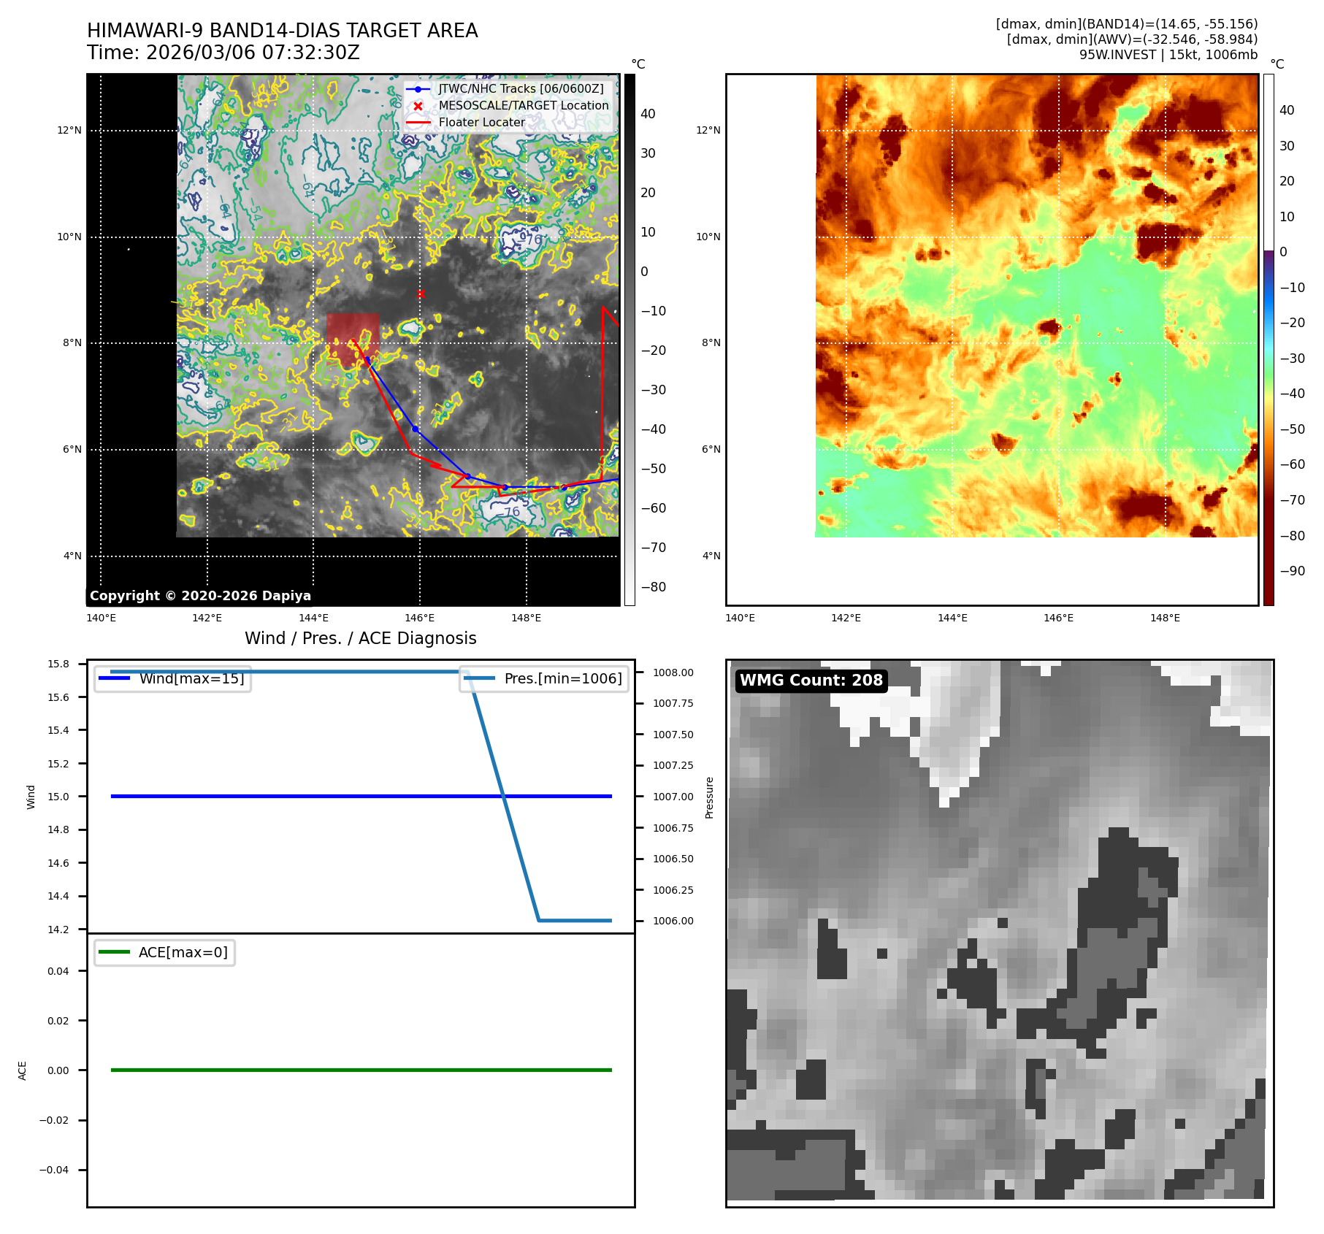Click the grayscale BAND14 temperature colorbar
The image size is (1324, 1234).
pyautogui.click(x=629, y=340)
